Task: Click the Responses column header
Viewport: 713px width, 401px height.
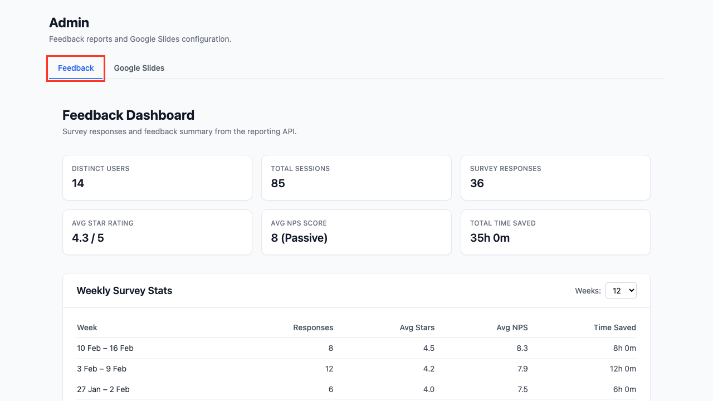Action: pyautogui.click(x=313, y=327)
